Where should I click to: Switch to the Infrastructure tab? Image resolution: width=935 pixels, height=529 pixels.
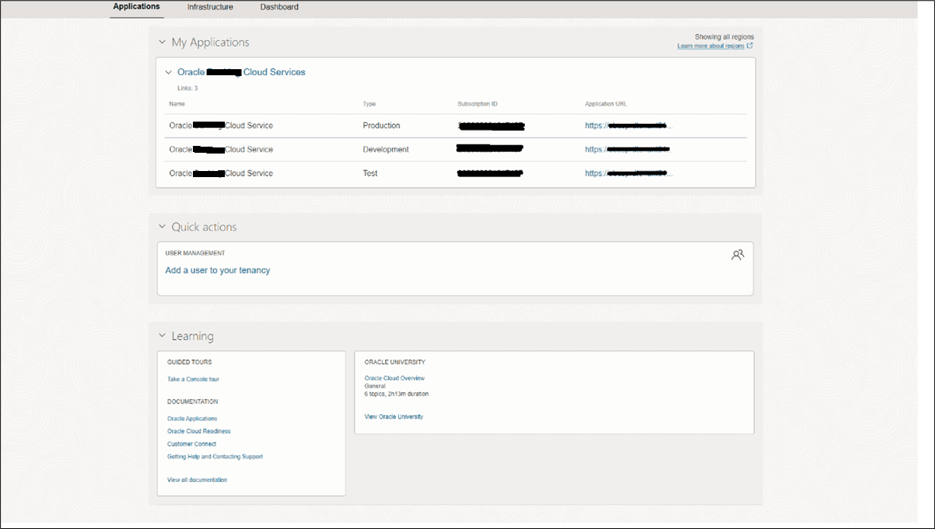210,7
